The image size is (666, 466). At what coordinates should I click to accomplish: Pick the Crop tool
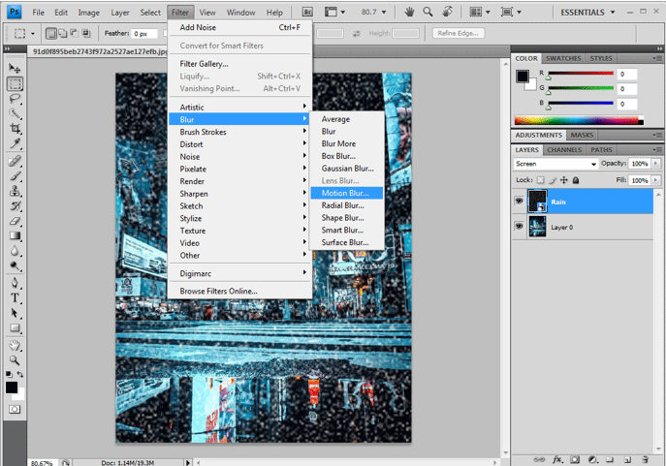(x=15, y=129)
